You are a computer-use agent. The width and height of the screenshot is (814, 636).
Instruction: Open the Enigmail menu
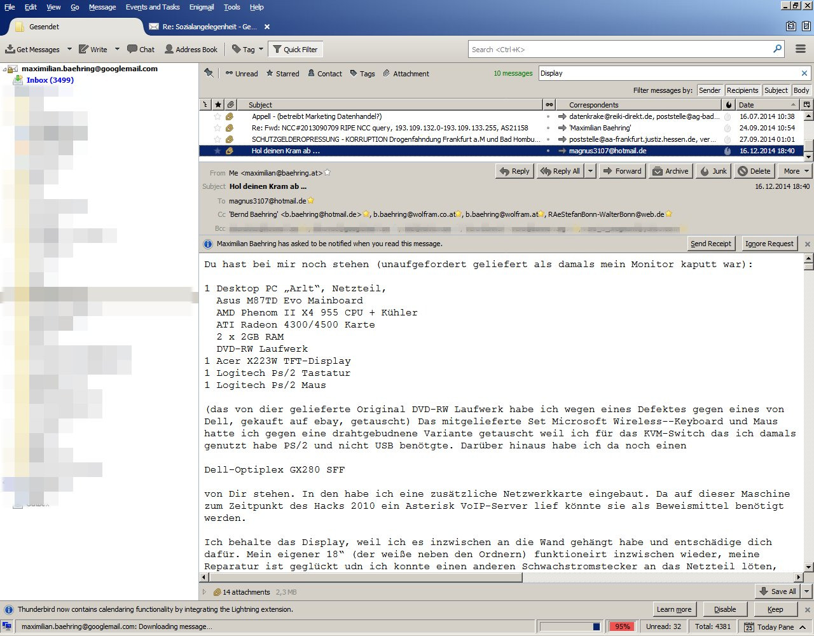coord(202,7)
